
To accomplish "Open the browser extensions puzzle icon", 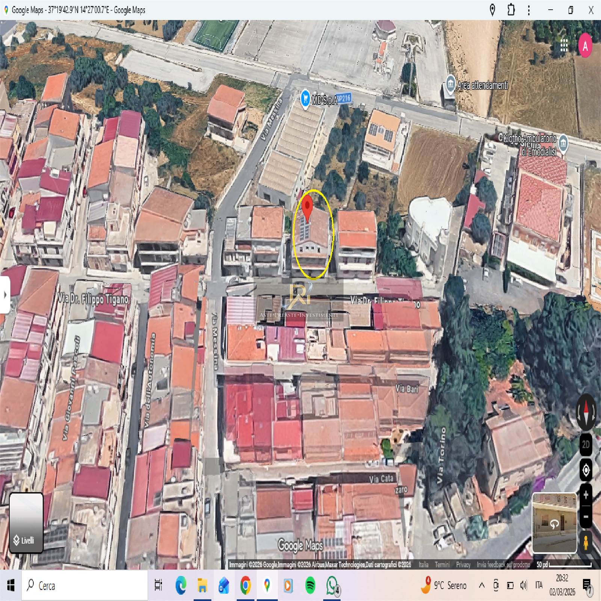I will tap(511, 10).
